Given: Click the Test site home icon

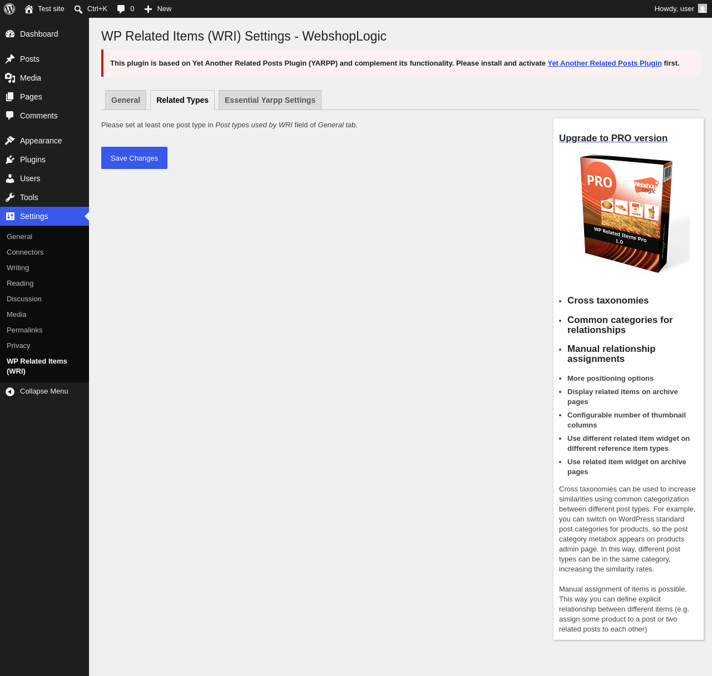Looking at the screenshot, I should (29, 9).
